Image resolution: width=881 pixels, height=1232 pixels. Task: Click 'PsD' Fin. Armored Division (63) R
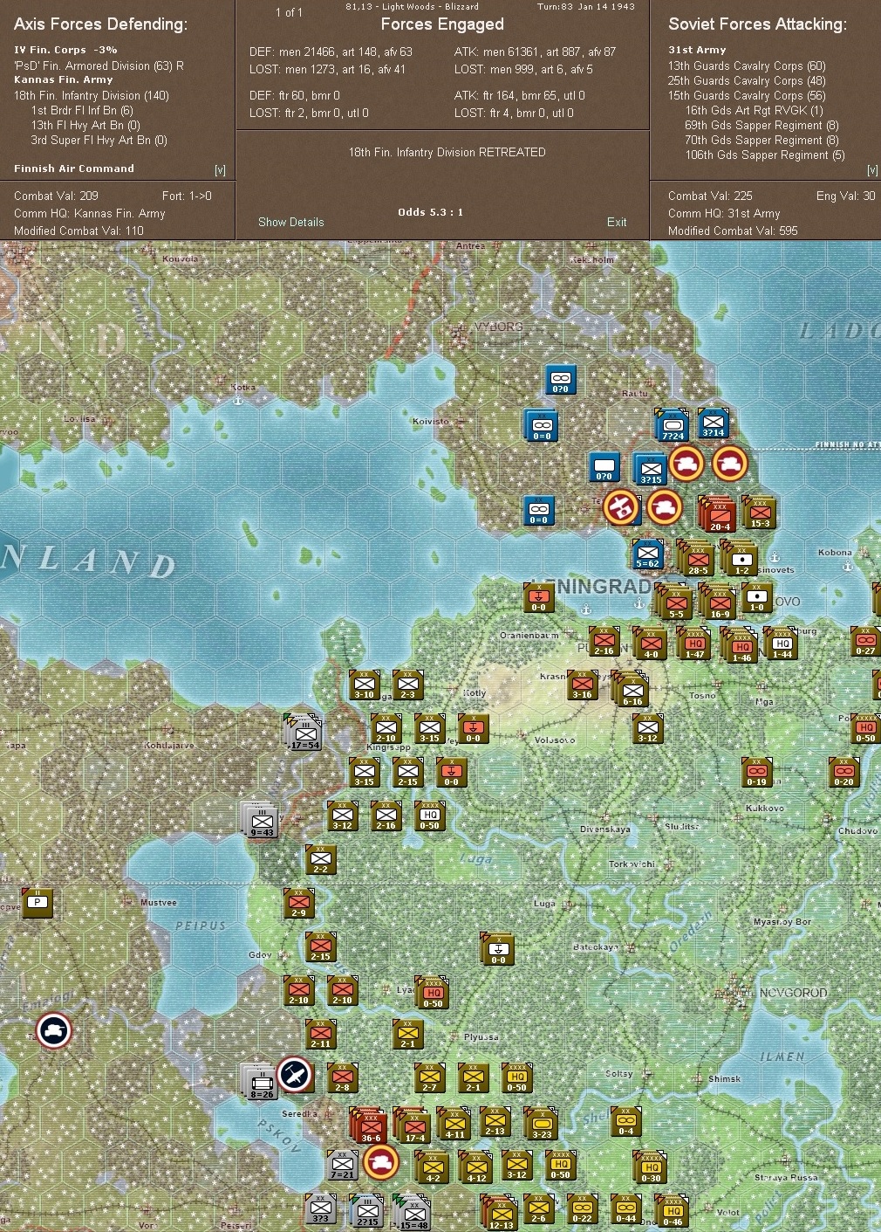99,66
